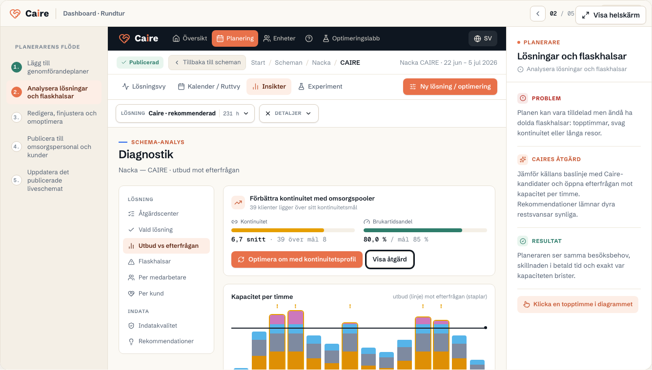Open the Enheter section

coord(279,38)
